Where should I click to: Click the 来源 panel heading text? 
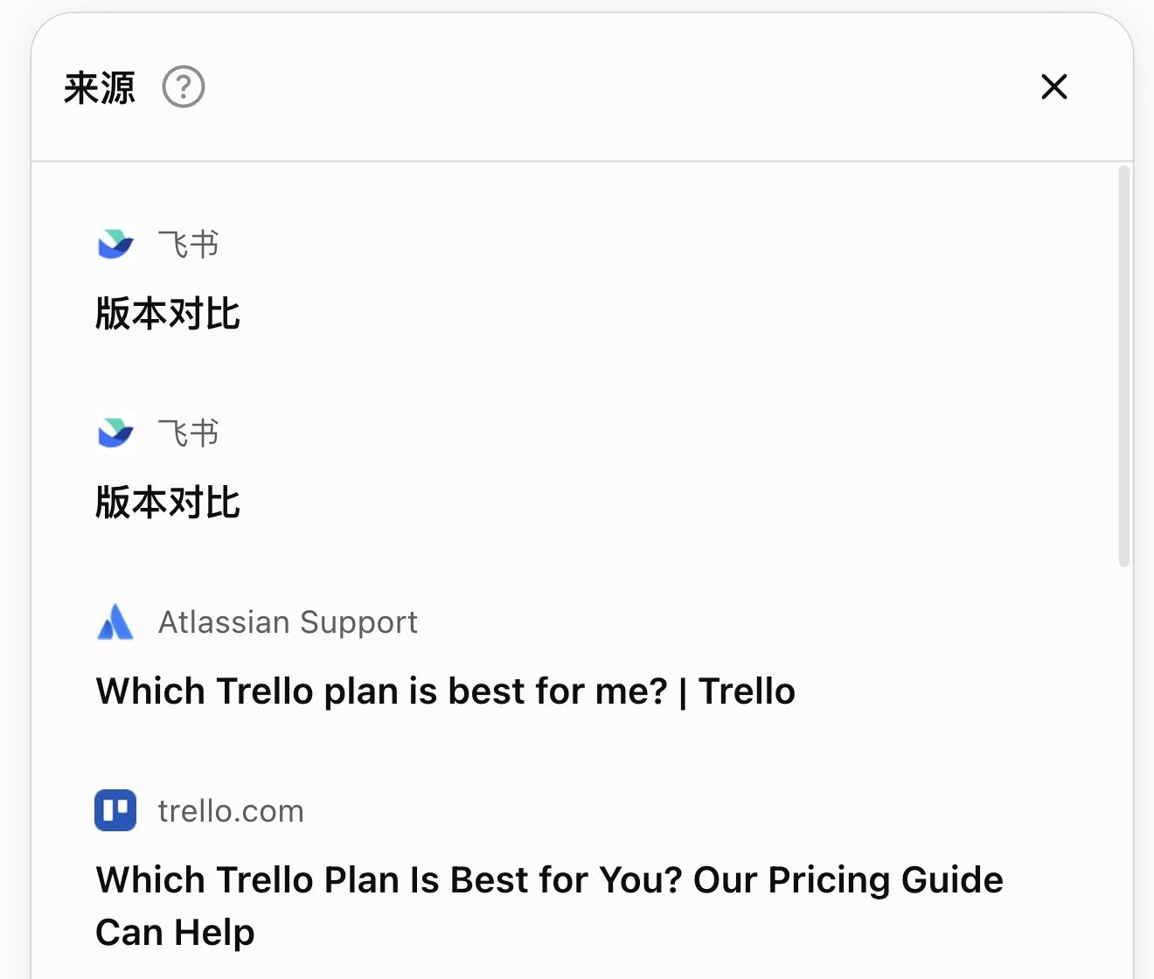point(100,87)
